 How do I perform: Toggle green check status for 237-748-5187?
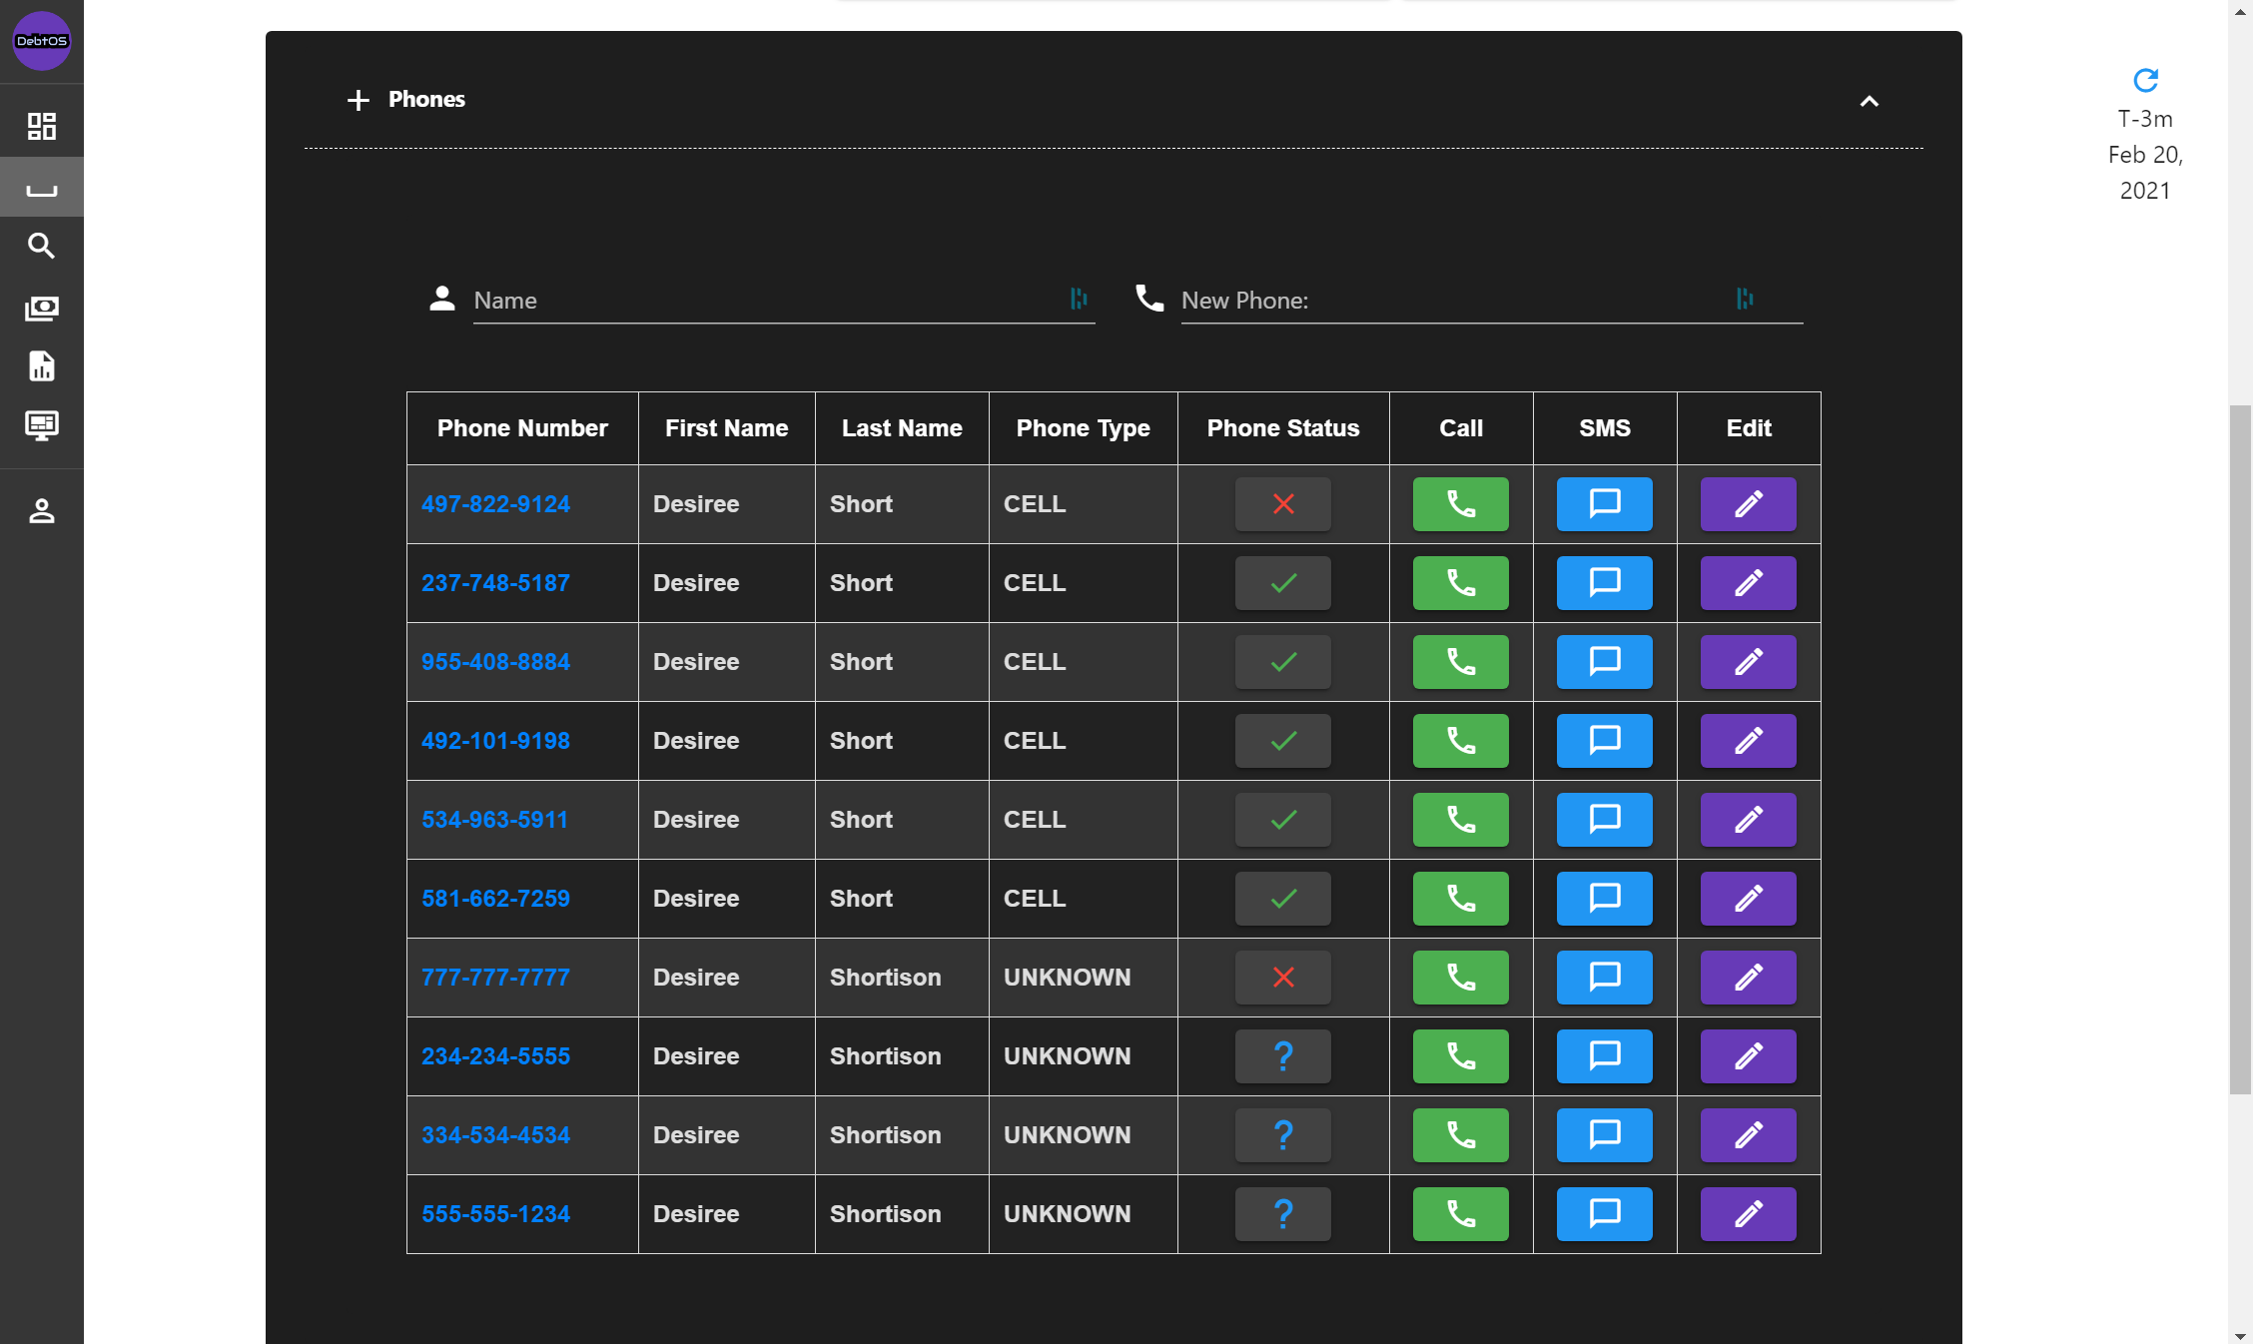coord(1282,583)
